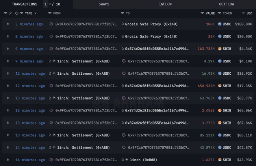Open filter icon next to USD column
This screenshot has width=256, height=166.
[243, 13]
